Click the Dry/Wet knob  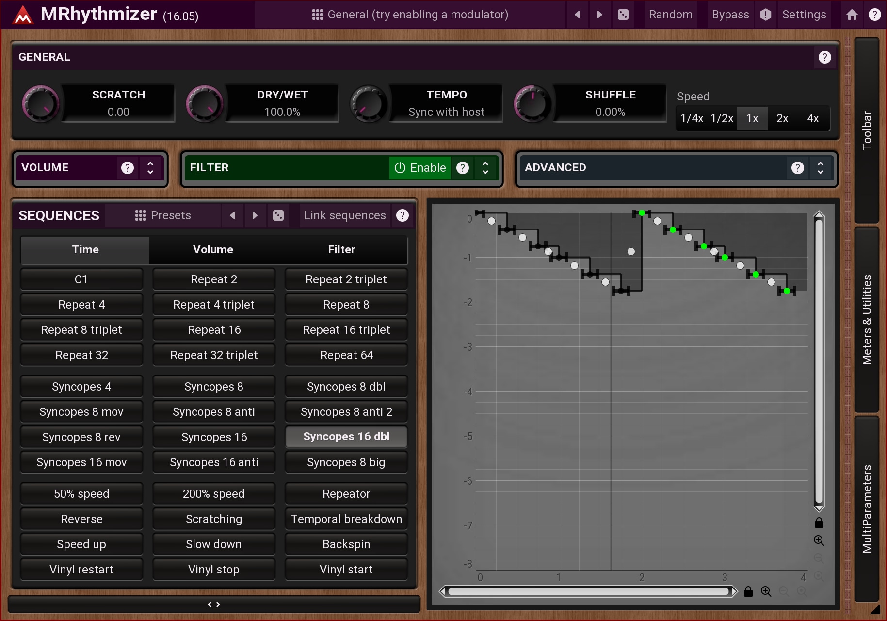click(x=205, y=103)
